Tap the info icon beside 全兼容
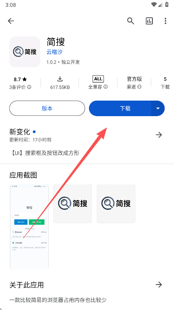 [106, 87]
